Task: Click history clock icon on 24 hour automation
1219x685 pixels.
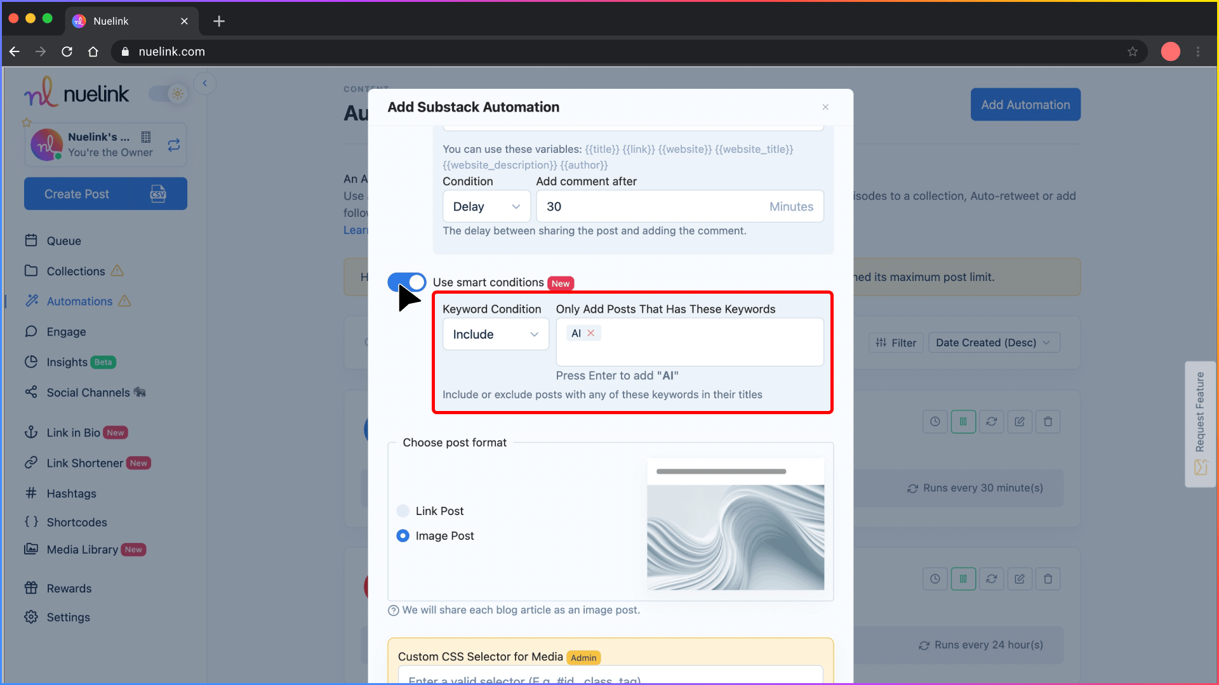Action: [x=935, y=579]
